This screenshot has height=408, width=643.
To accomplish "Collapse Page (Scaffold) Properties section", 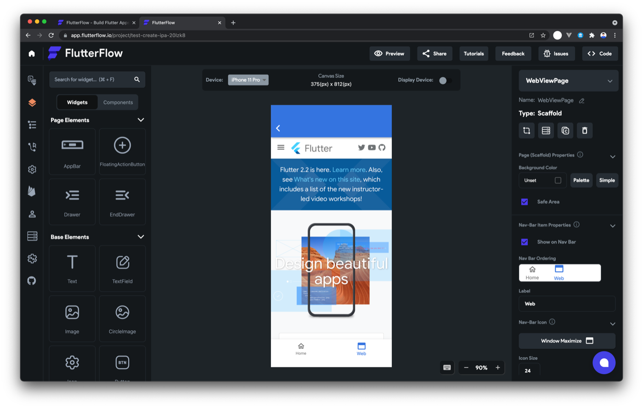I will click(613, 157).
